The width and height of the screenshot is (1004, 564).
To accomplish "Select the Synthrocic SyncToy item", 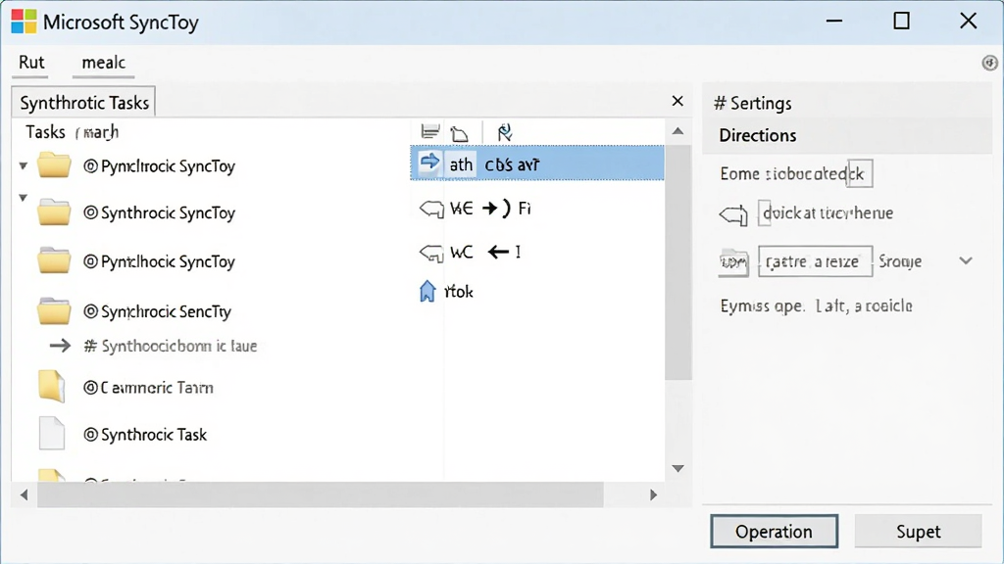I will 160,212.
